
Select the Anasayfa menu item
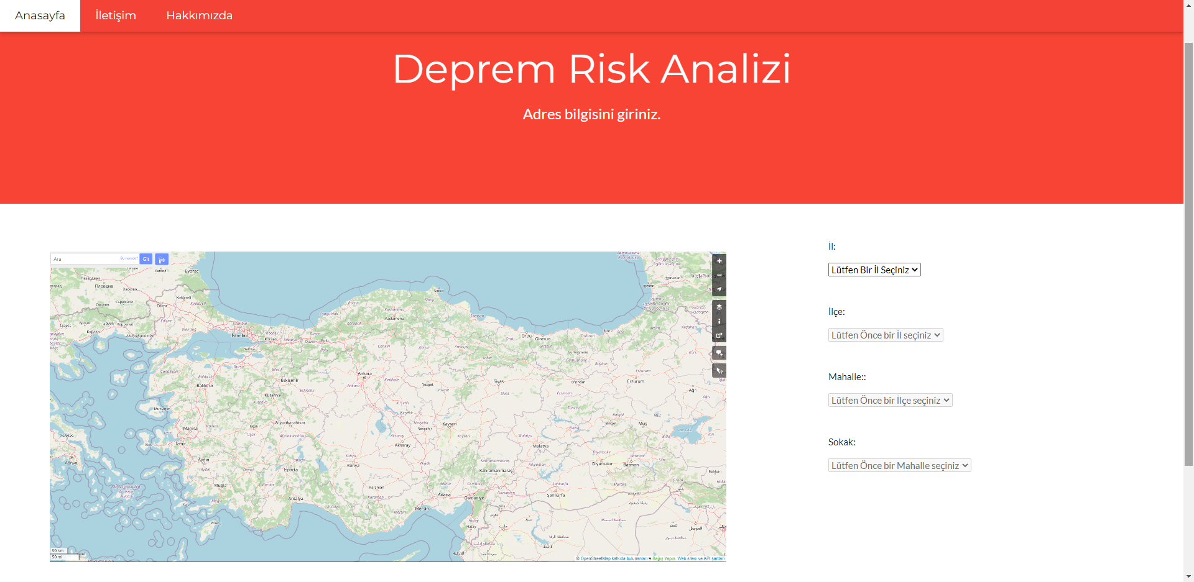point(40,16)
